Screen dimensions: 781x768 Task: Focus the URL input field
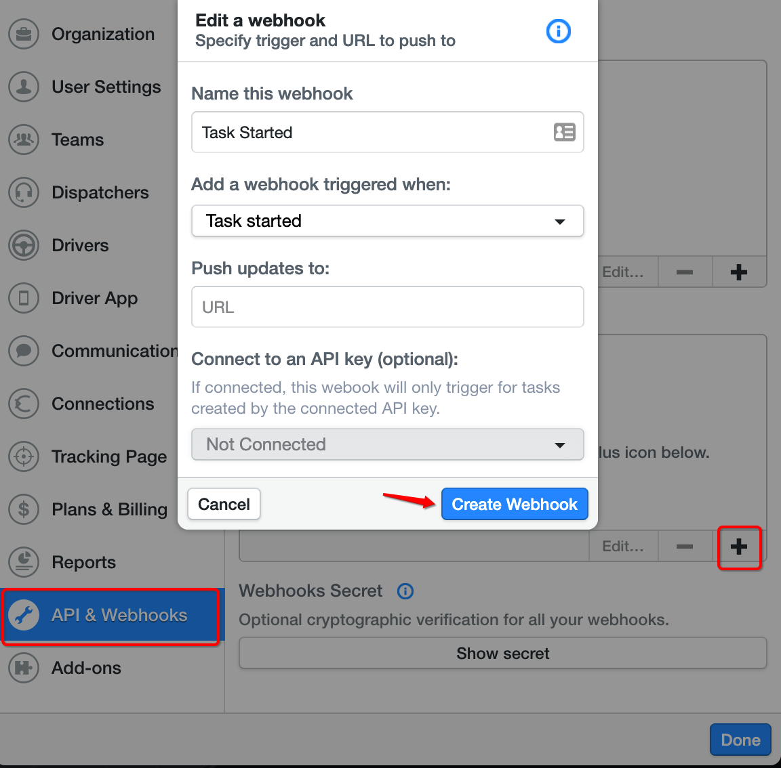(388, 307)
